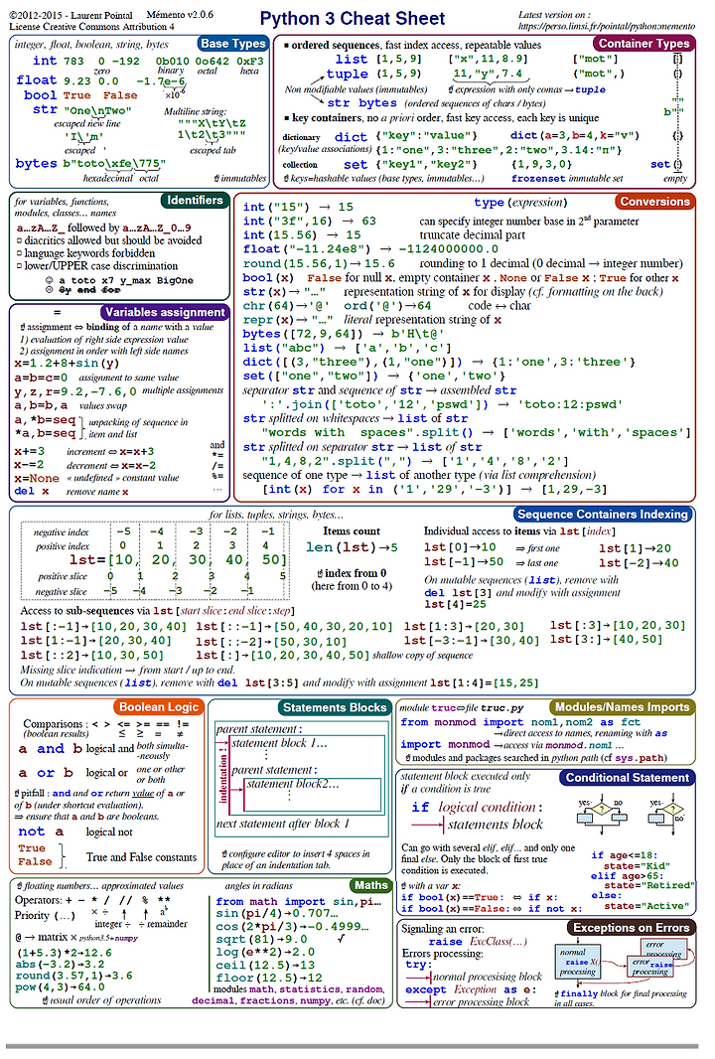The width and height of the screenshot is (715, 1059).
Task: Select the Conversions section header
Action: click(654, 202)
